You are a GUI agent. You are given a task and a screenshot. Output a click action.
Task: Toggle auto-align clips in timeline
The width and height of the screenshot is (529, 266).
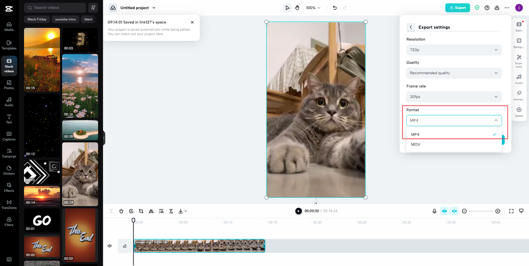[x=454, y=211]
